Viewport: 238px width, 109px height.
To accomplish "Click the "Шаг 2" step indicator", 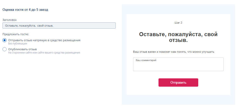I will (178, 23).
